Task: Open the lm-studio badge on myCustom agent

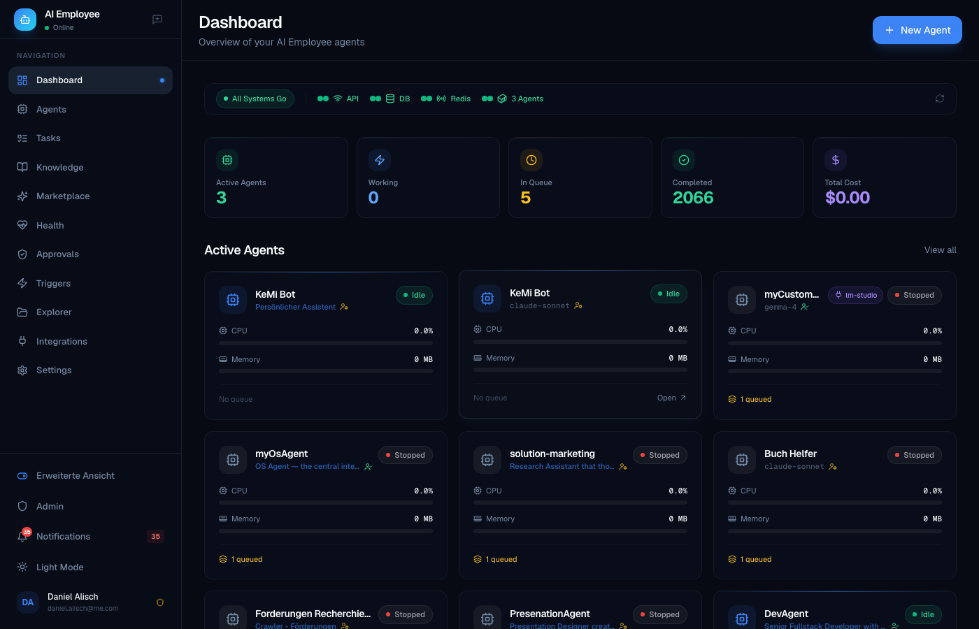Action: tap(855, 295)
